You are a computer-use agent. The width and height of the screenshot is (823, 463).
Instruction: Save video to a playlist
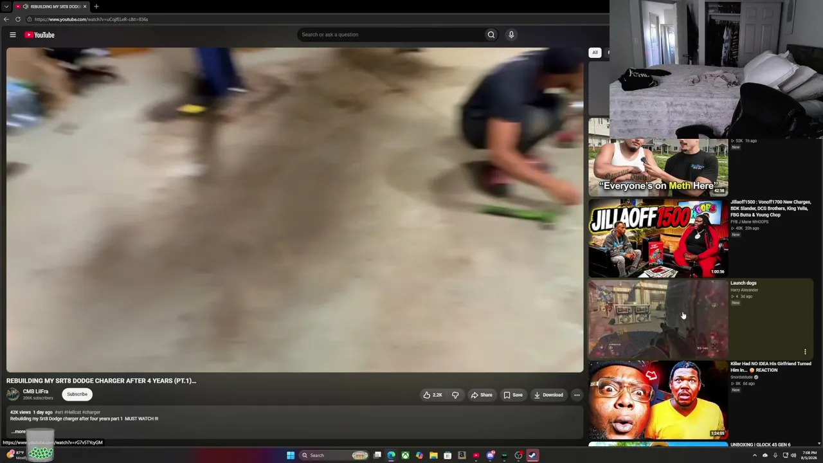coord(512,395)
